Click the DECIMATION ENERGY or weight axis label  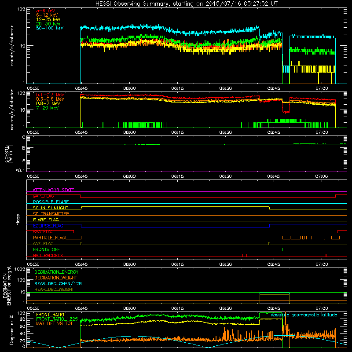(7, 286)
